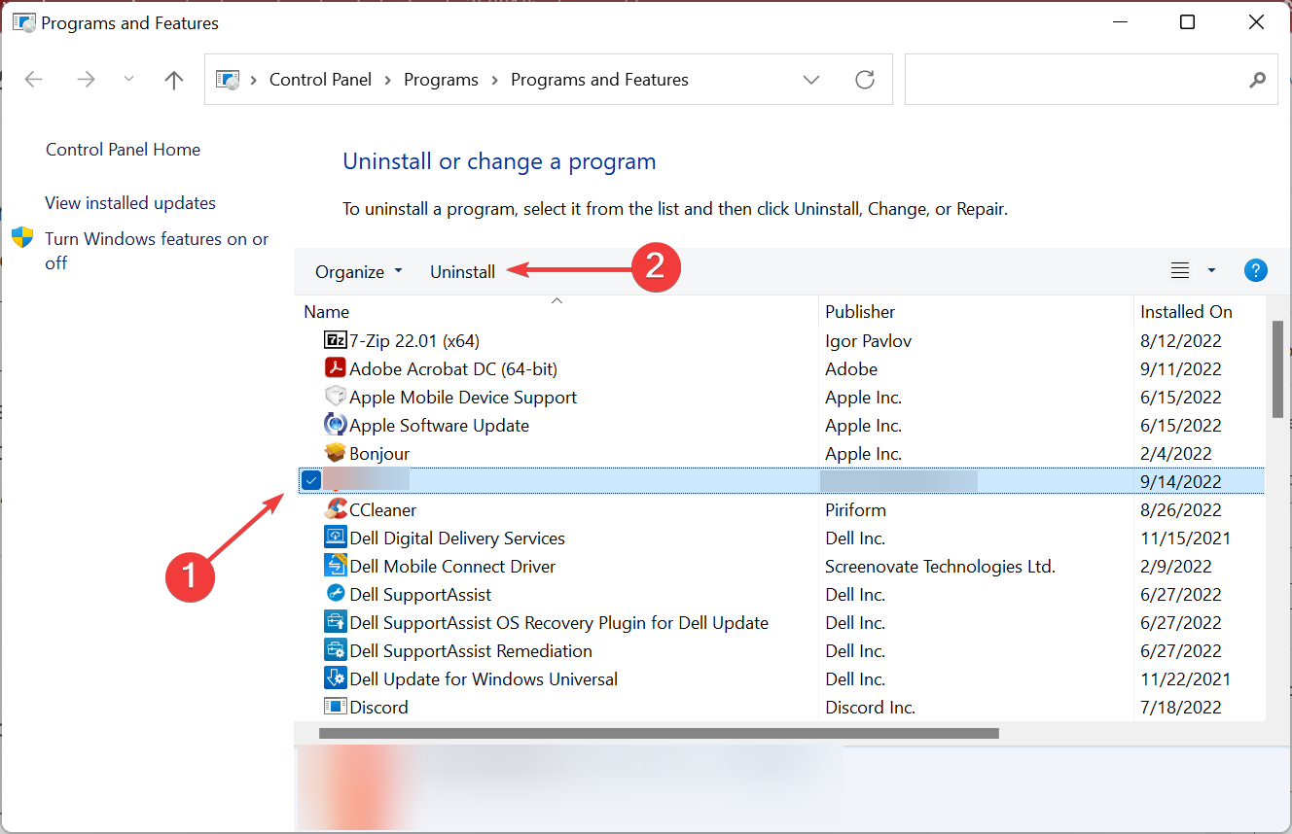Go up one level with Up arrow
Image resolution: width=1292 pixels, height=834 pixels.
(174, 80)
